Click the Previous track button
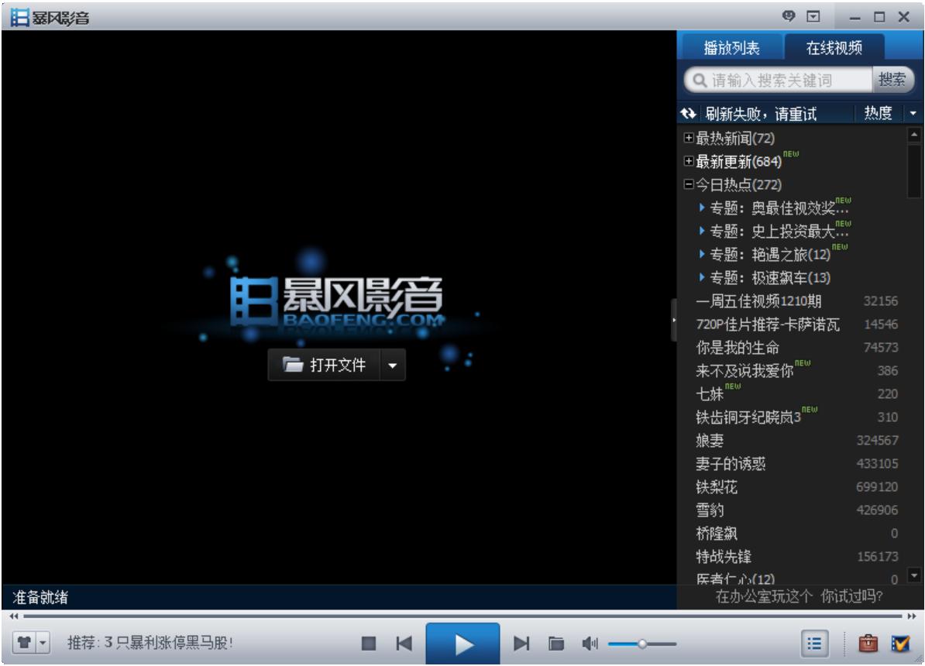The image size is (925, 666). click(x=404, y=643)
